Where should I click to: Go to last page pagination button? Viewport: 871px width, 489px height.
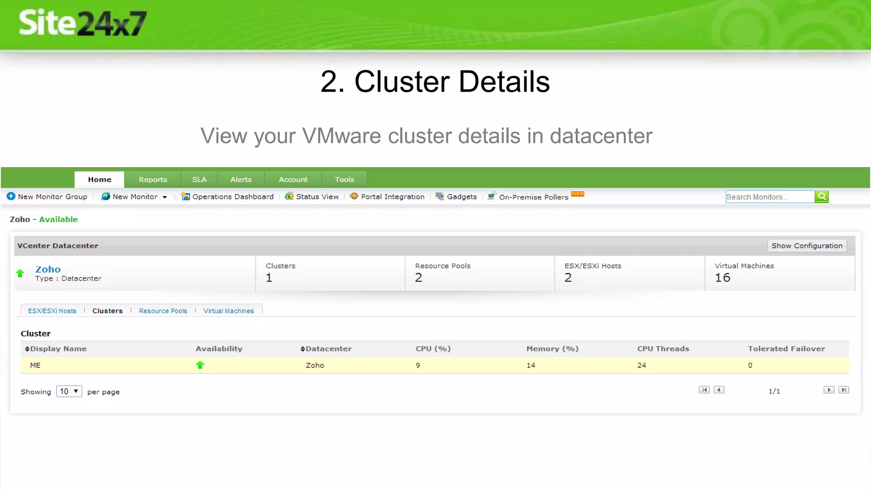(844, 390)
